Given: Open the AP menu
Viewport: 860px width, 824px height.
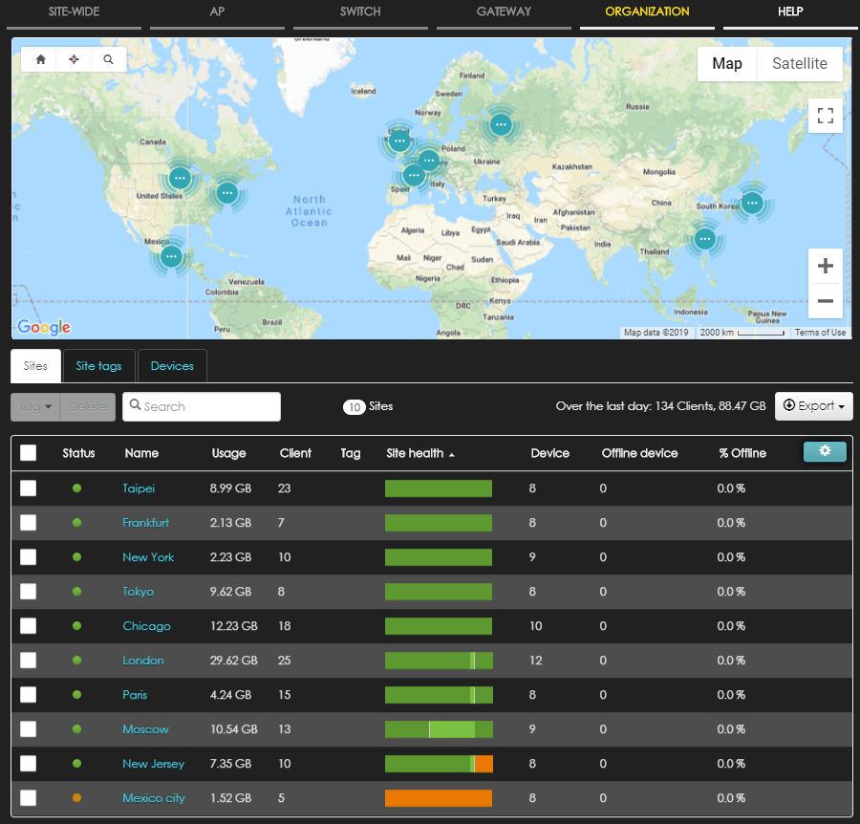Looking at the screenshot, I should (x=217, y=11).
